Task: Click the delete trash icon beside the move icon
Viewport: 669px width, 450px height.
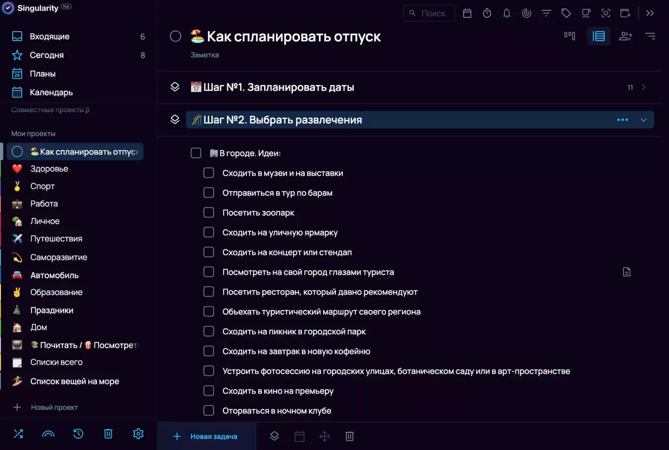Action: (x=349, y=436)
